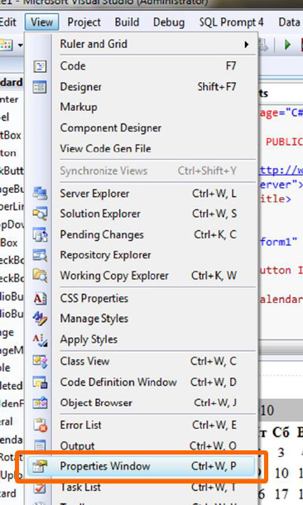Click the Repository Explorer icon
The width and height of the screenshot is (303, 505).
click(x=40, y=255)
